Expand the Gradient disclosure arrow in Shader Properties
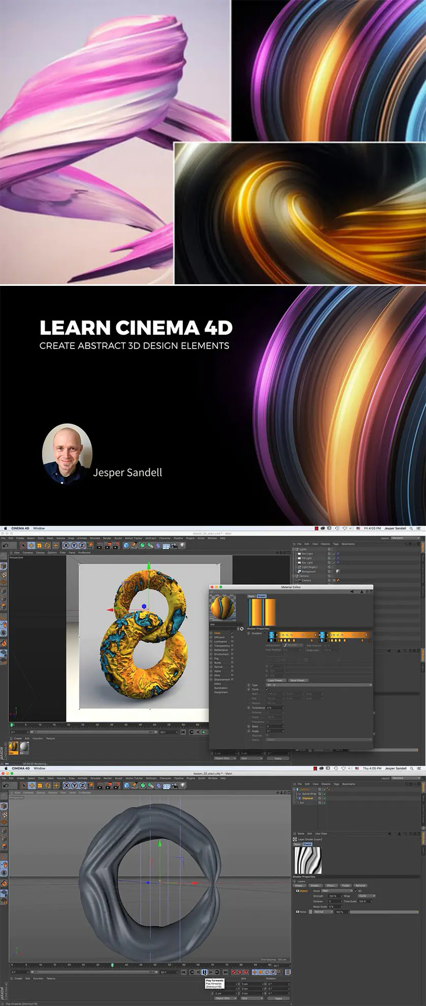This screenshot has height=1006, width=426. click(249, 633)
